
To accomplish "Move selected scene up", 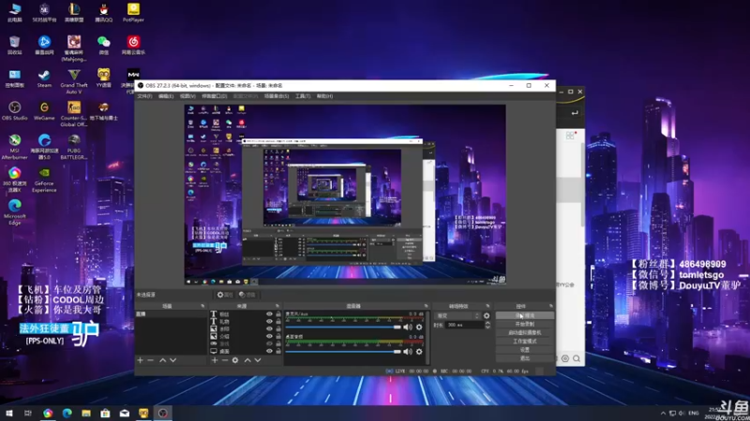I will coord(162,360).
